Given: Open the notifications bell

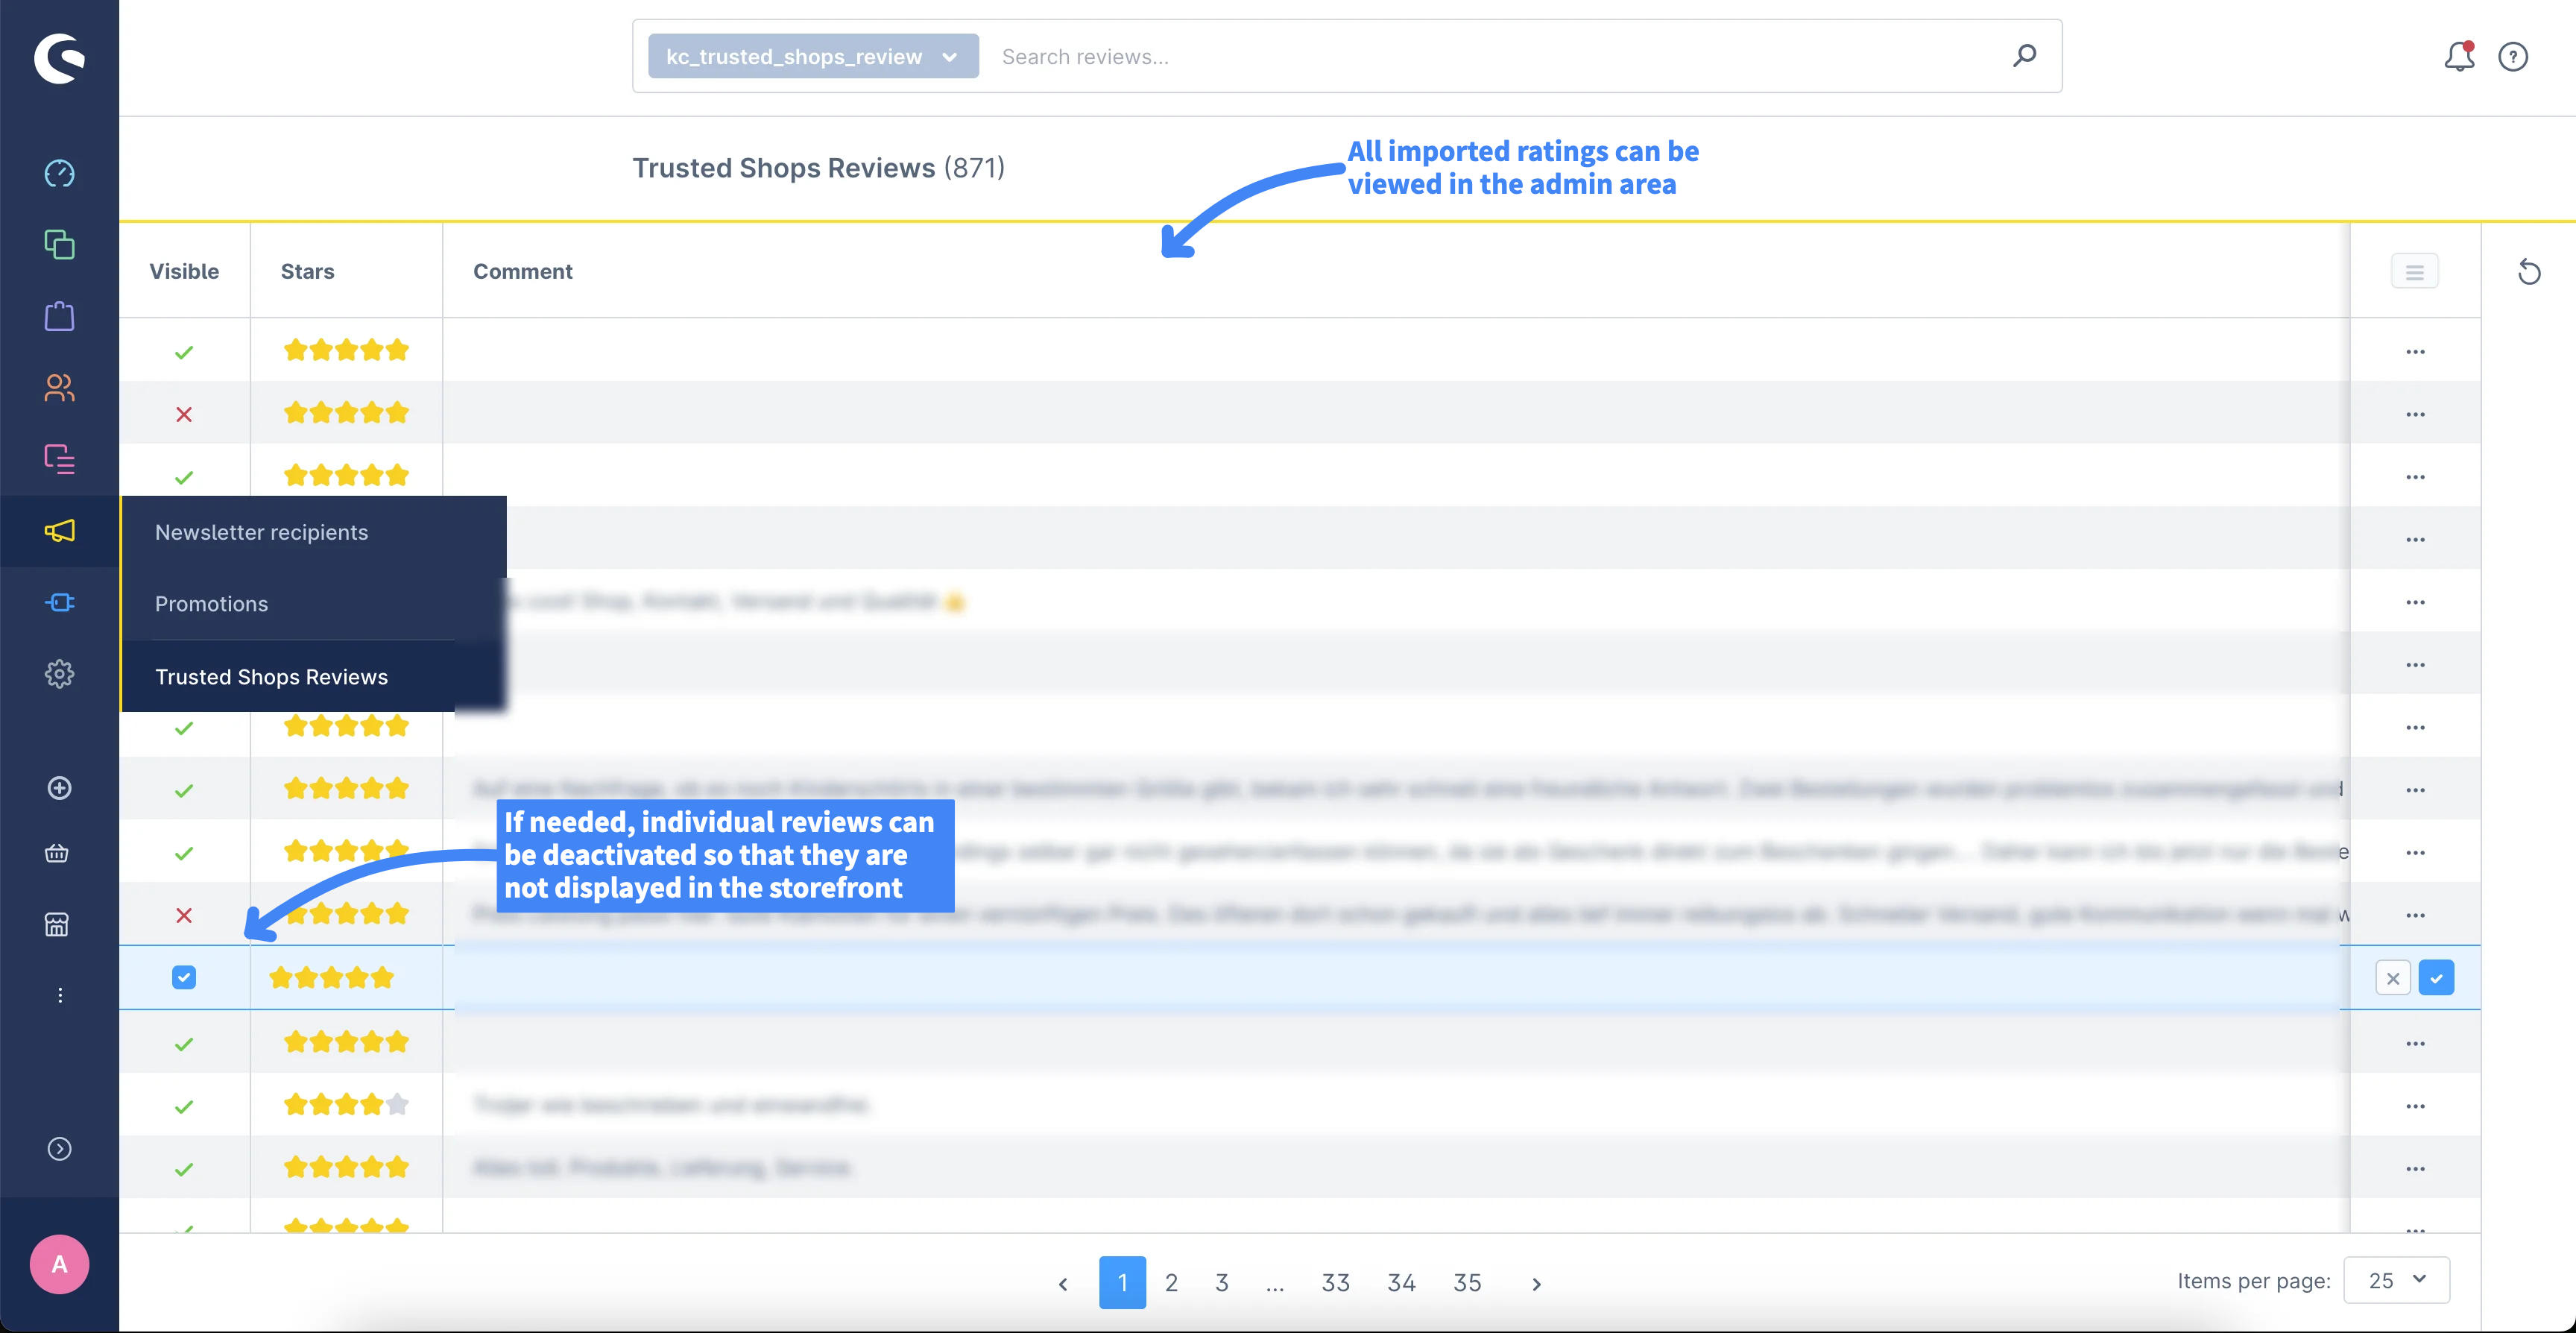Looking at the screenshot, I should point(2459,57).
